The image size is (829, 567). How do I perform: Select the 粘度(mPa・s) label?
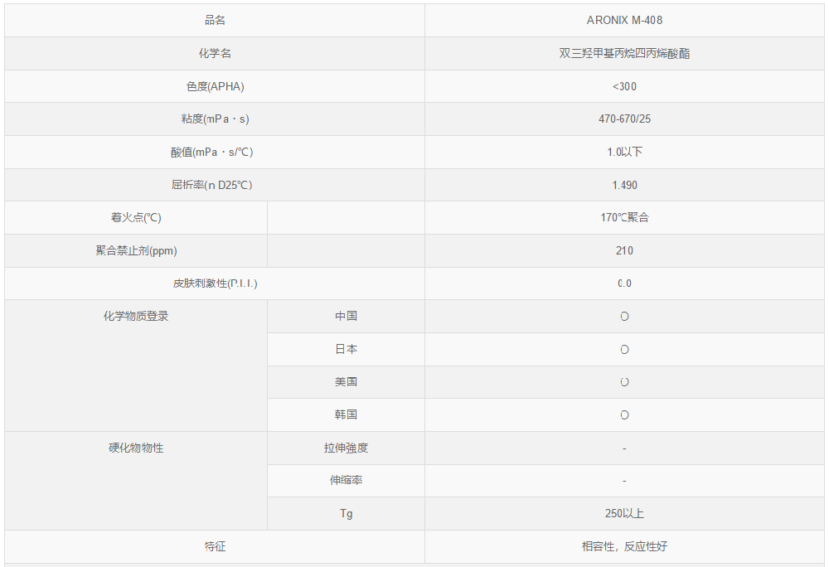pyautogui.click(x=216, y=119)
